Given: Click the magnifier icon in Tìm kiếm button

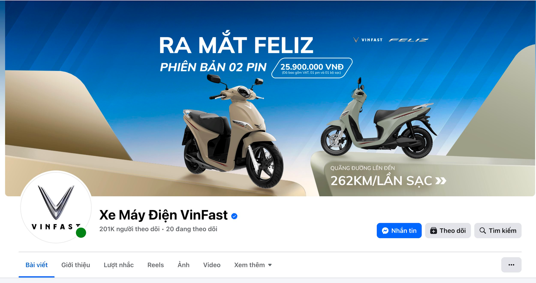Looking at the screenshot, I should click(483, 231).
